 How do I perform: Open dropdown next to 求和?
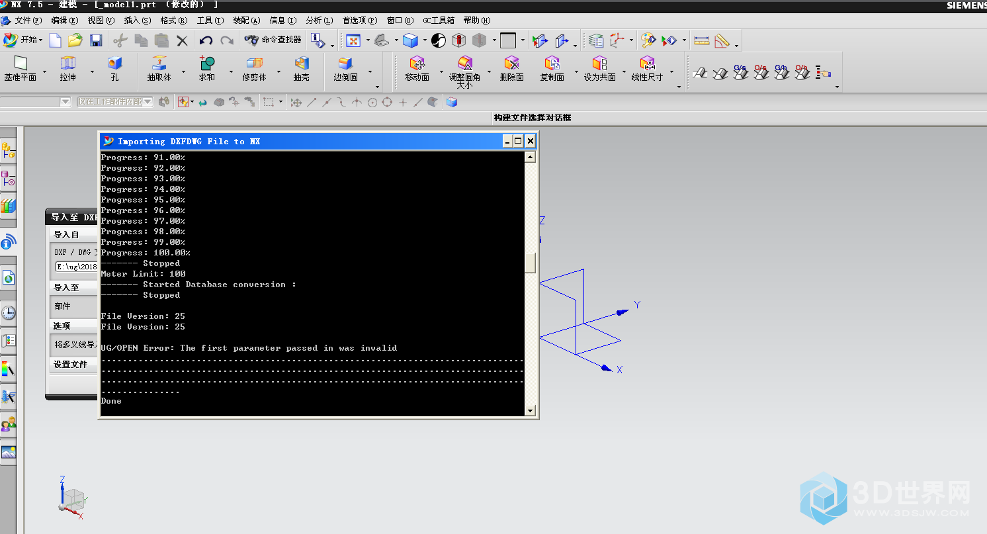click(x=231, y=71)
